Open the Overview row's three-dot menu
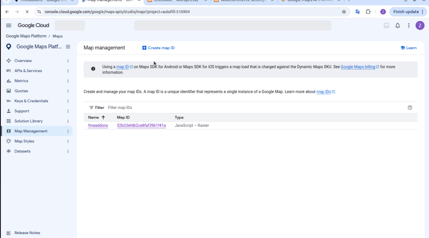The image size is (429, 238). point(68,61)
